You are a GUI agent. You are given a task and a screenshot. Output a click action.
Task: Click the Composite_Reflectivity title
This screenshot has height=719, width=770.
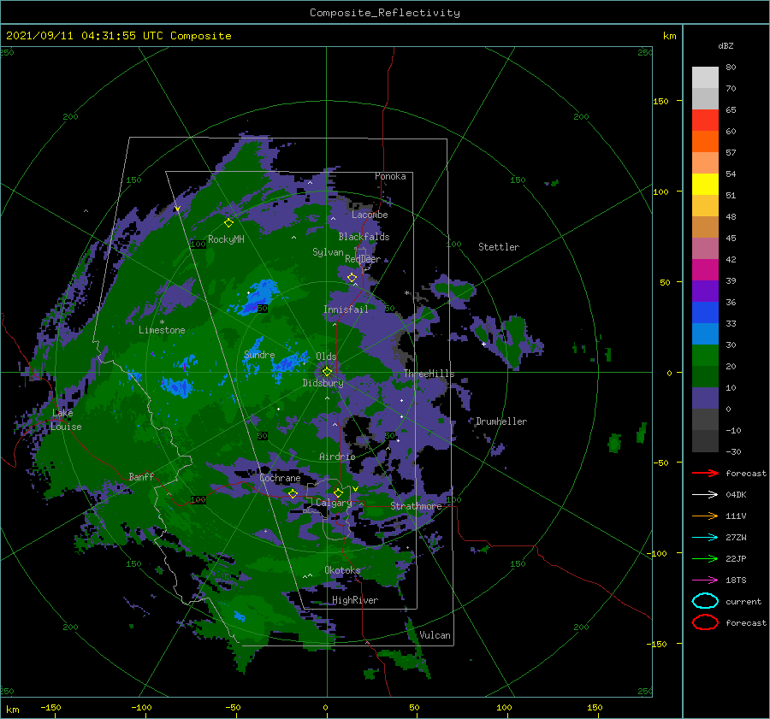pos(384,13)
